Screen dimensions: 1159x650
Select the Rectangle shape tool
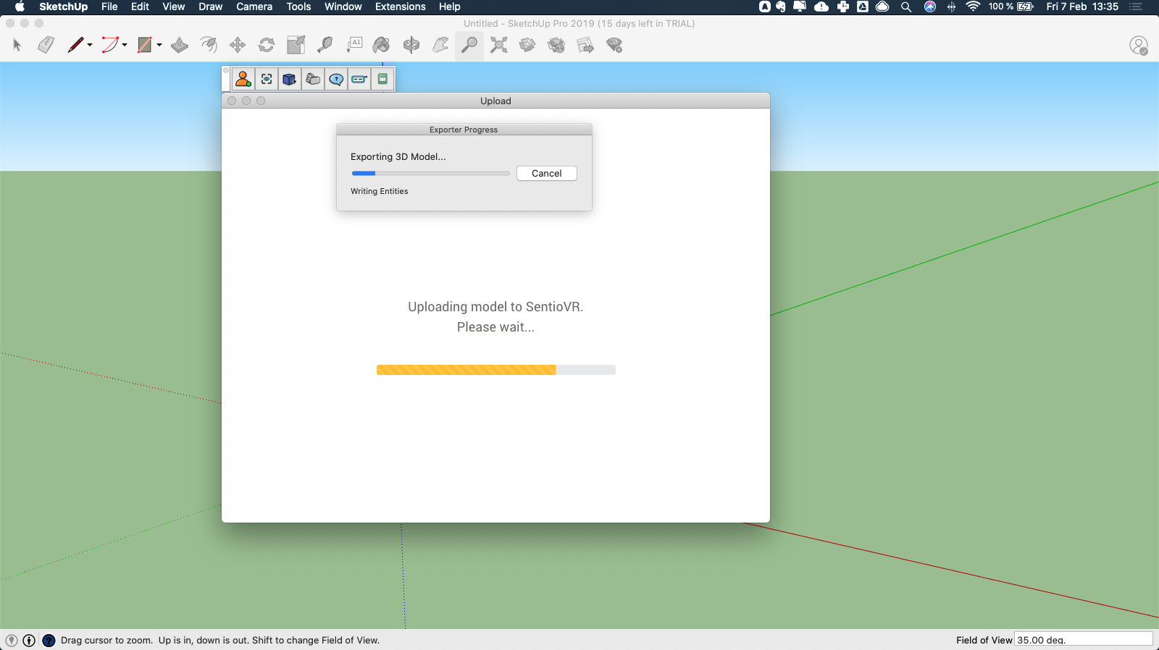145,45
